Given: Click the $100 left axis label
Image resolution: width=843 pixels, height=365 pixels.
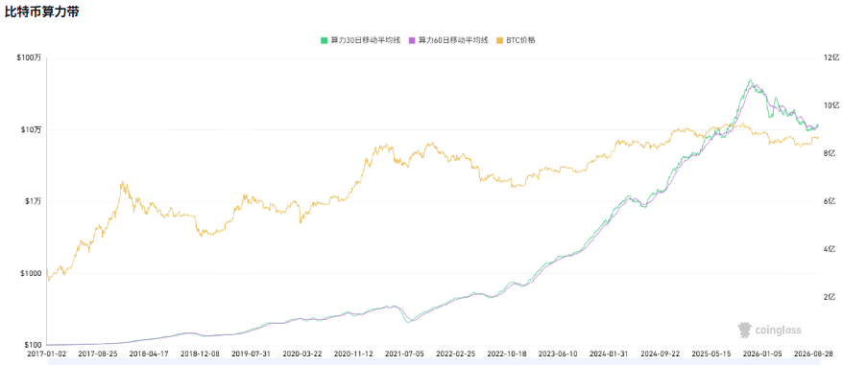Looking at the screenshot, I should (x=34, y=345).
